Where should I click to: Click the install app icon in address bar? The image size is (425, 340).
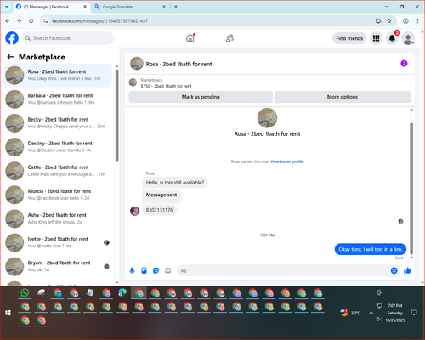click(x=378, y=20)
